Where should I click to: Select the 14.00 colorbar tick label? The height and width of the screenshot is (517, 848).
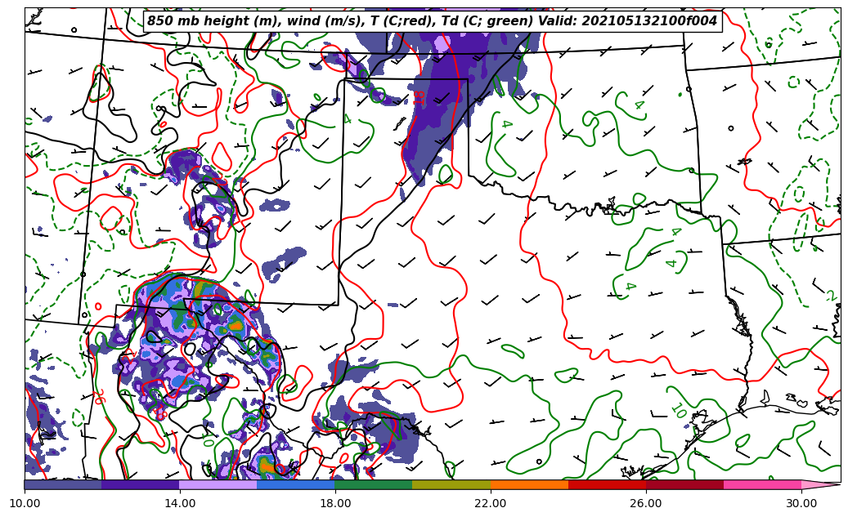tap(180, 503)
